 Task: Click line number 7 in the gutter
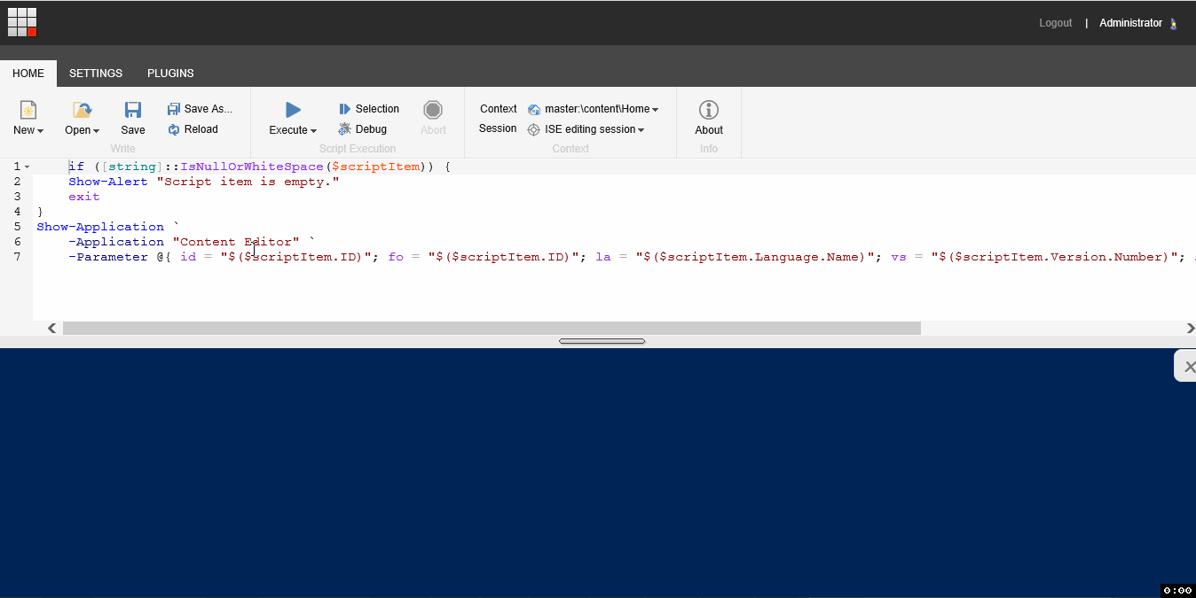18,257
